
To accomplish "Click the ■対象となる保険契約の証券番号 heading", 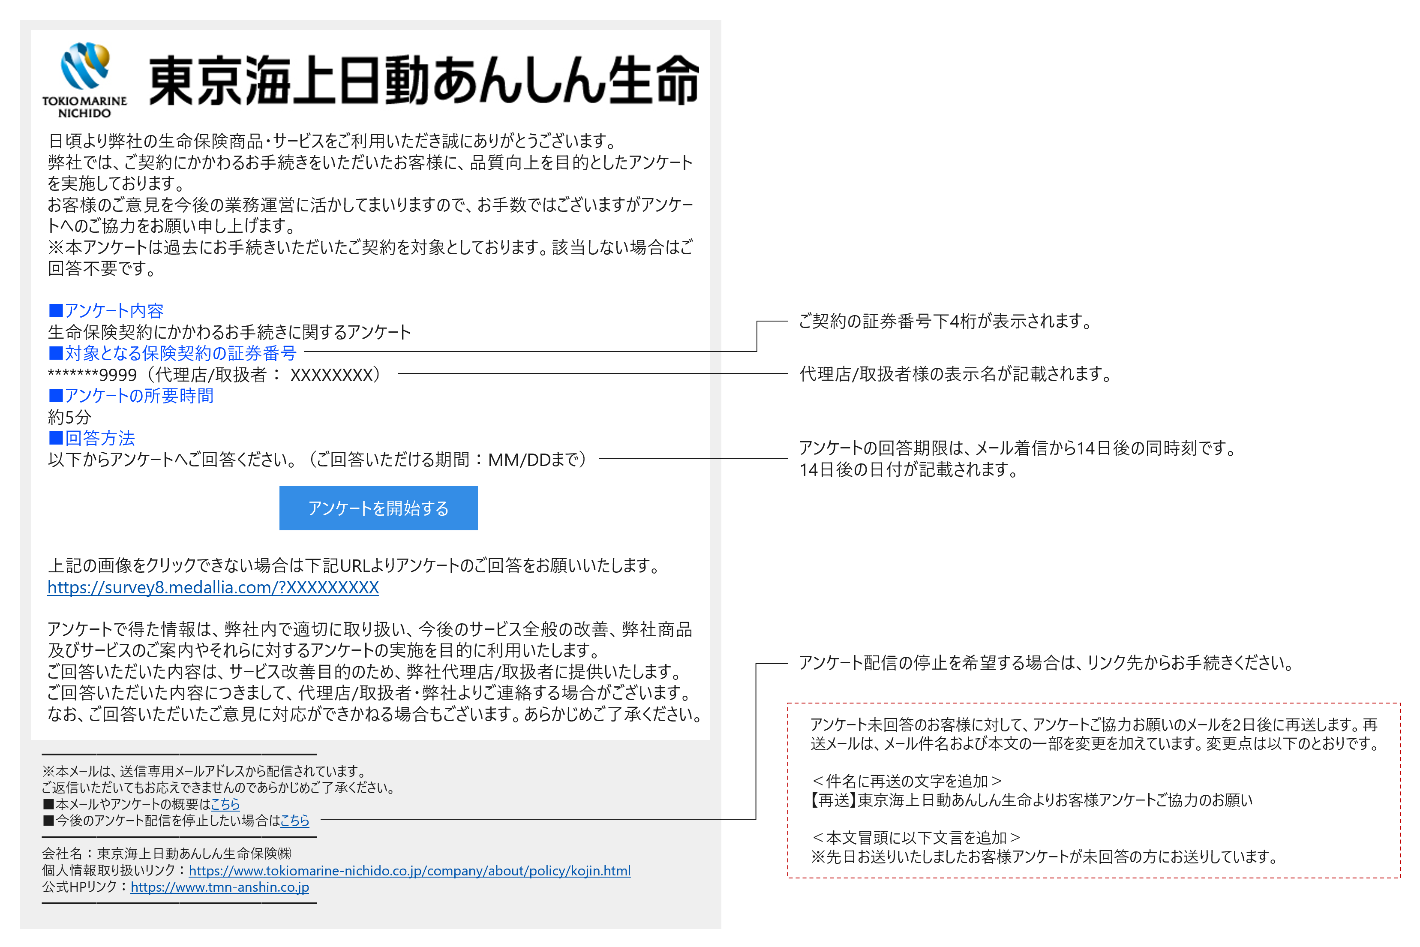I will [x=173, y=353].
